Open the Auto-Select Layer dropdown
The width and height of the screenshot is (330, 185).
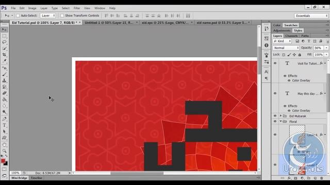point(48,15)
